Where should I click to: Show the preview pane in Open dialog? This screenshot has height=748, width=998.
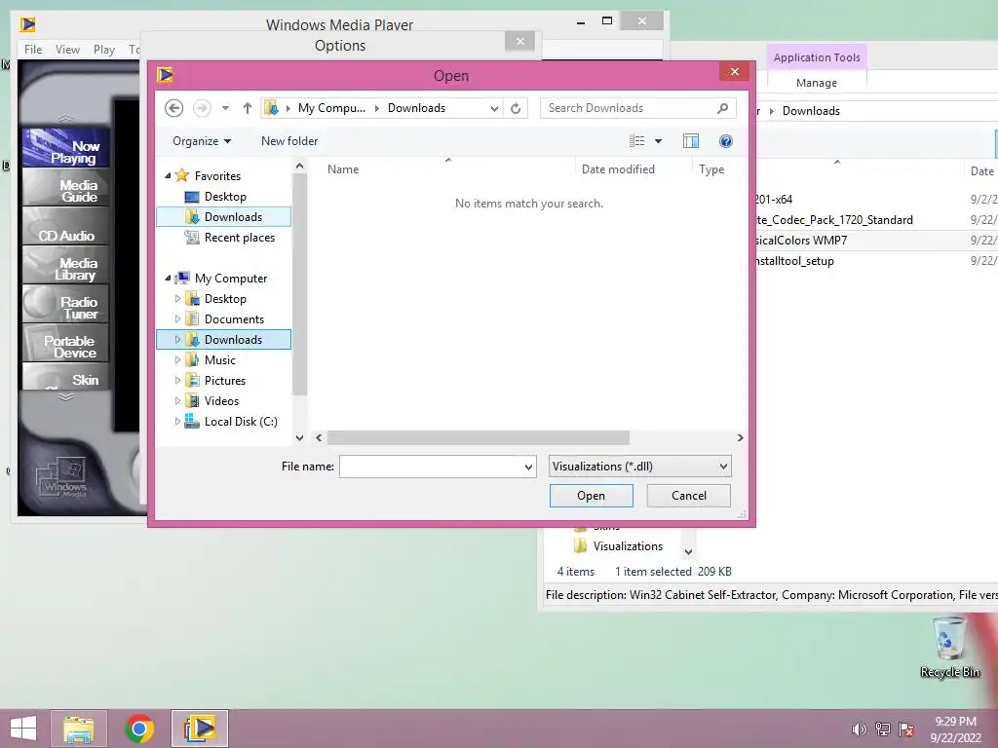pos(691,141)
